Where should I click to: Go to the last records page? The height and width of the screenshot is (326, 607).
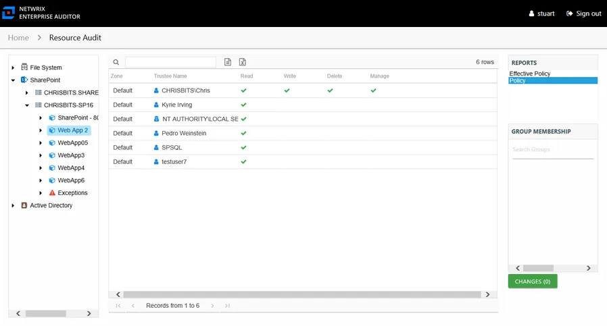click(227, 306)
